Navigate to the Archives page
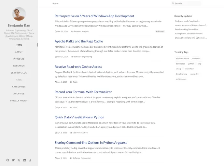Image resolution: width=224 pixels, height=166 pixels. (19, 94)
